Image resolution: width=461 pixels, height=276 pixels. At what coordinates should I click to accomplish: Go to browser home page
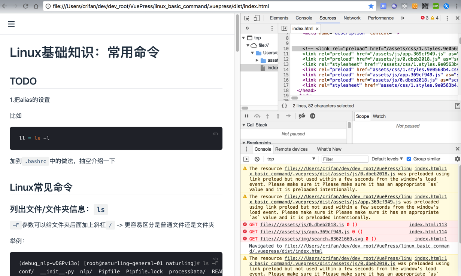pyautogui.click(x=36, y=6)
